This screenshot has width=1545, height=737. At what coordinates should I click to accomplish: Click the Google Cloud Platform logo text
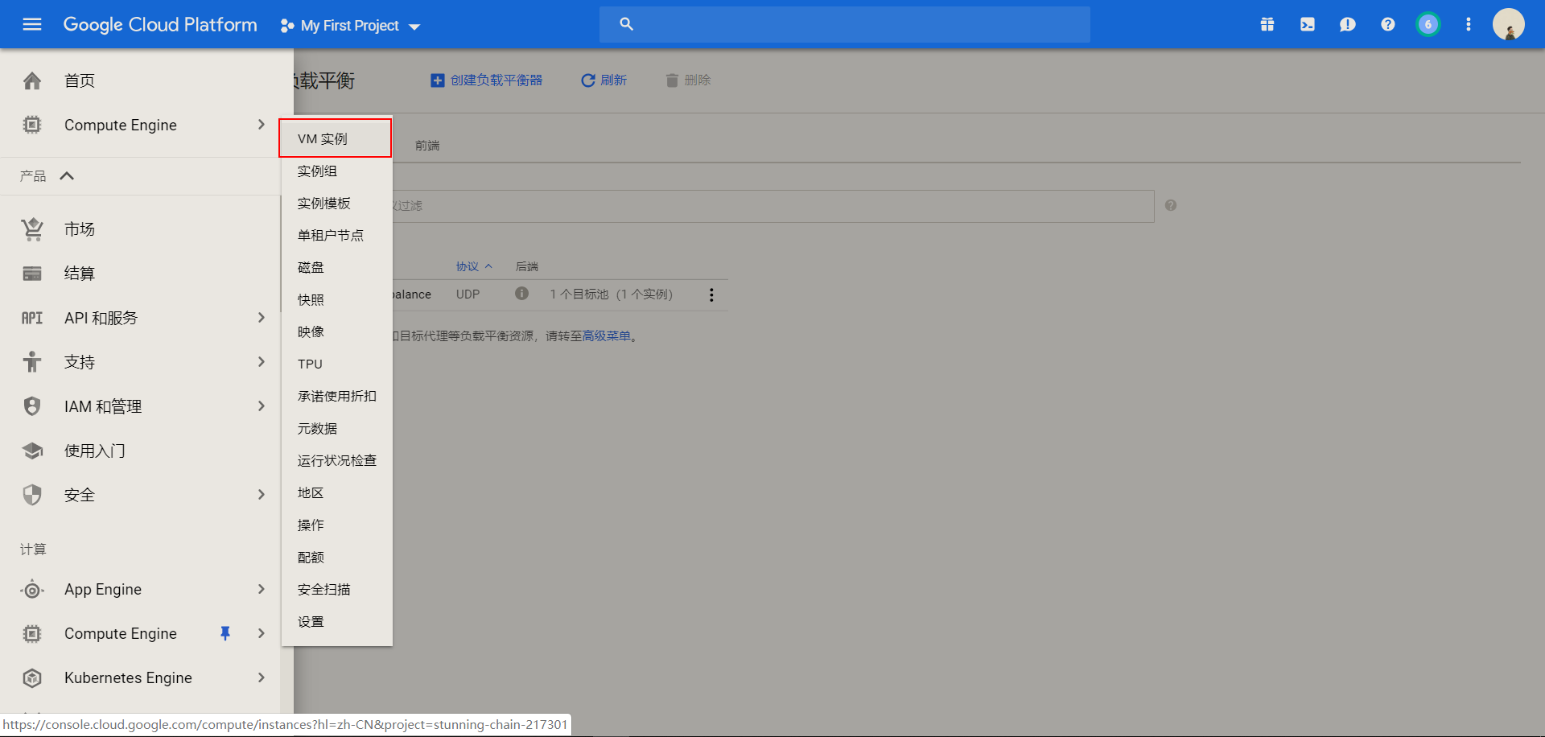pos(160,24)
